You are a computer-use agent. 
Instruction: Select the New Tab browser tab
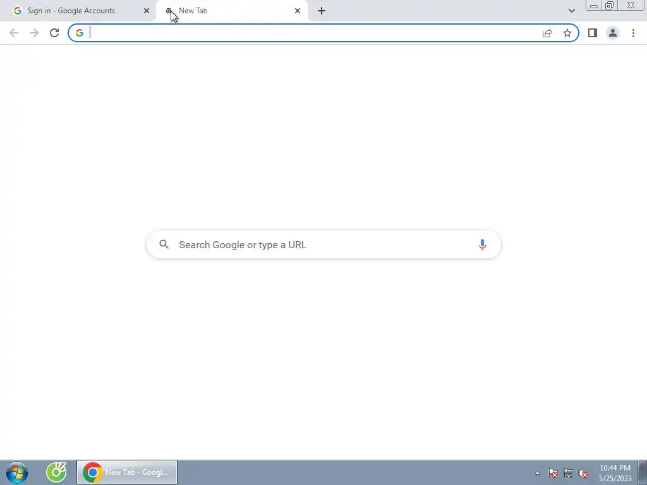[231, 11]
